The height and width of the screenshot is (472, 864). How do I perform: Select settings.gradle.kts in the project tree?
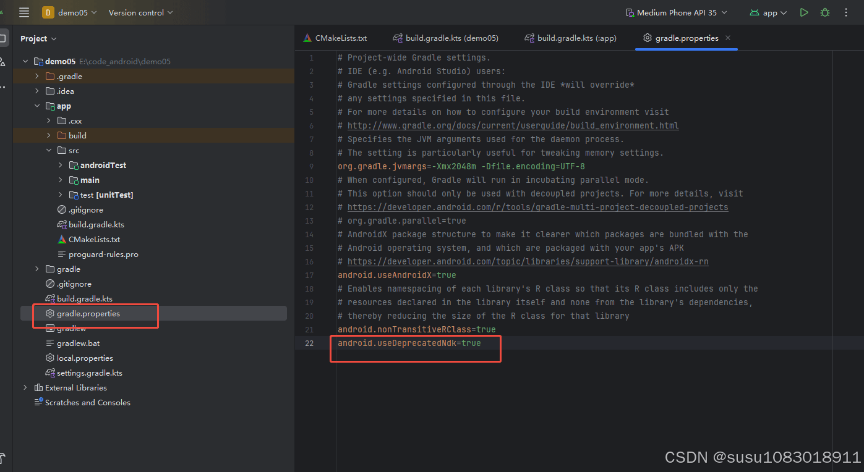point(89,373)
